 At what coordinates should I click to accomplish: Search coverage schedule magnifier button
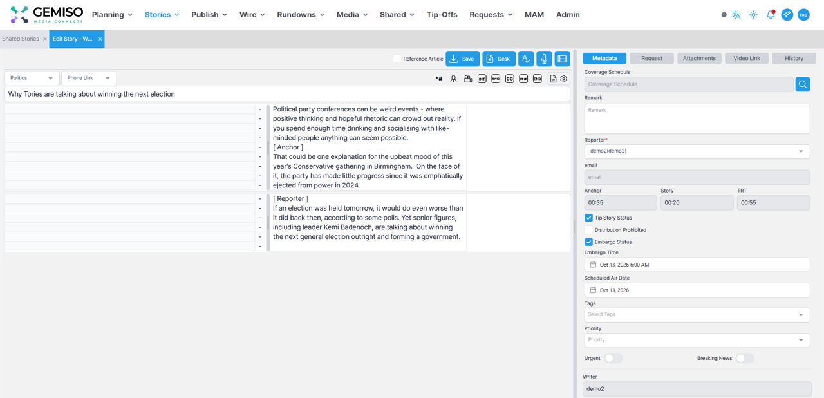coord(803,84)
